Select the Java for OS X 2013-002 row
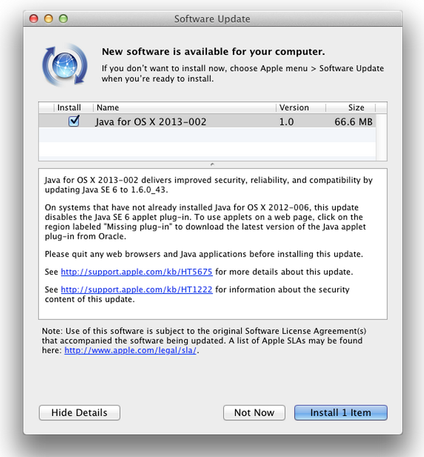Viewport: 424px width, 457px height. point(171,122)
